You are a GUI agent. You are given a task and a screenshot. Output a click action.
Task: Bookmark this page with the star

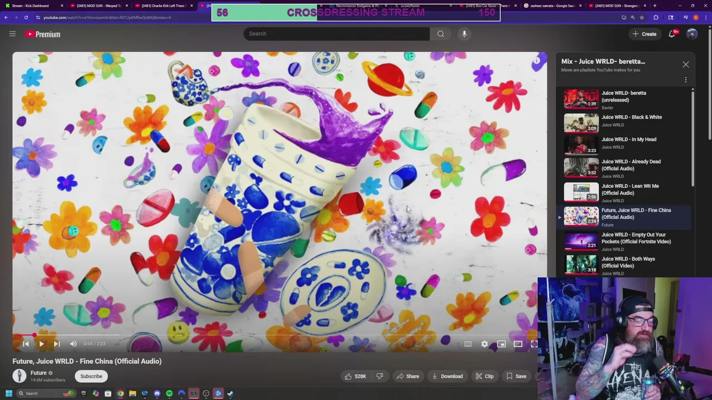tap(642, 17)
